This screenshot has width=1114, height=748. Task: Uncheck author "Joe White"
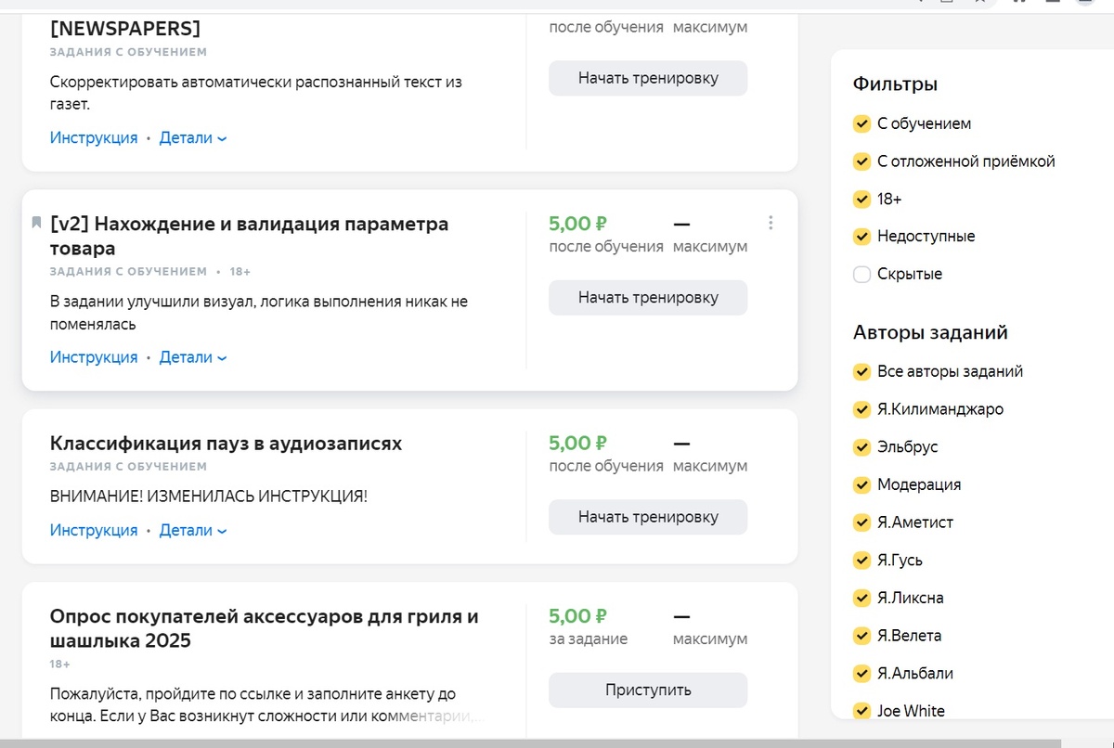coord(861,710)
